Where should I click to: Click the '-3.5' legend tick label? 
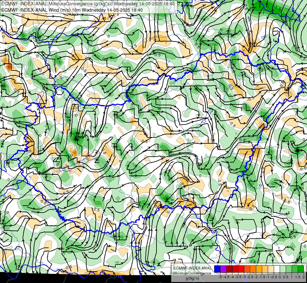point(238,277)
